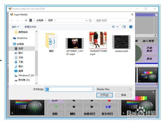Click rewind double-arrow button in Smart Cutter
Image resolution: width=165 pixels, height=124 pixels.
coord(74,107)
